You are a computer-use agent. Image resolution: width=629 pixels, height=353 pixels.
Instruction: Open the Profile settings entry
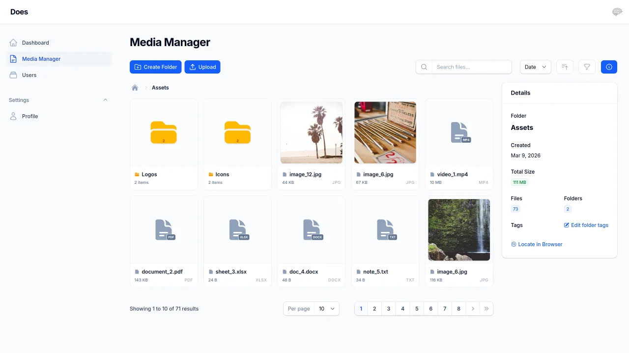point(30,116)
